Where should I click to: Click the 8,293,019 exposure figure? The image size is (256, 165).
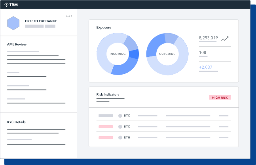click(x=209, y=38)
